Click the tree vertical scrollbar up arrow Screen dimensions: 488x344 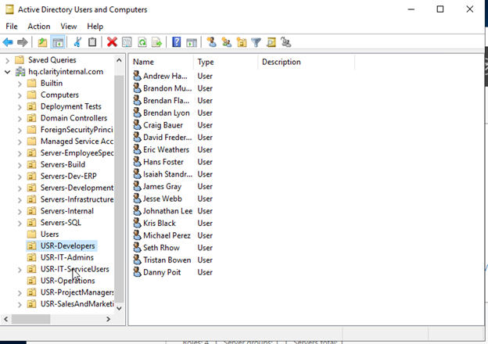click(119, 60)
